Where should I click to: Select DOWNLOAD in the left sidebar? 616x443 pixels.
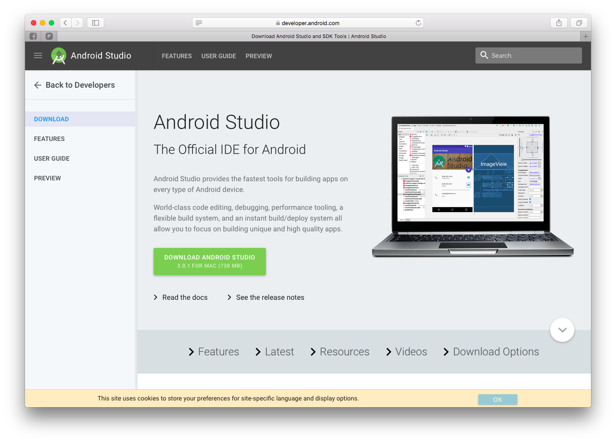tap(80, 119)
